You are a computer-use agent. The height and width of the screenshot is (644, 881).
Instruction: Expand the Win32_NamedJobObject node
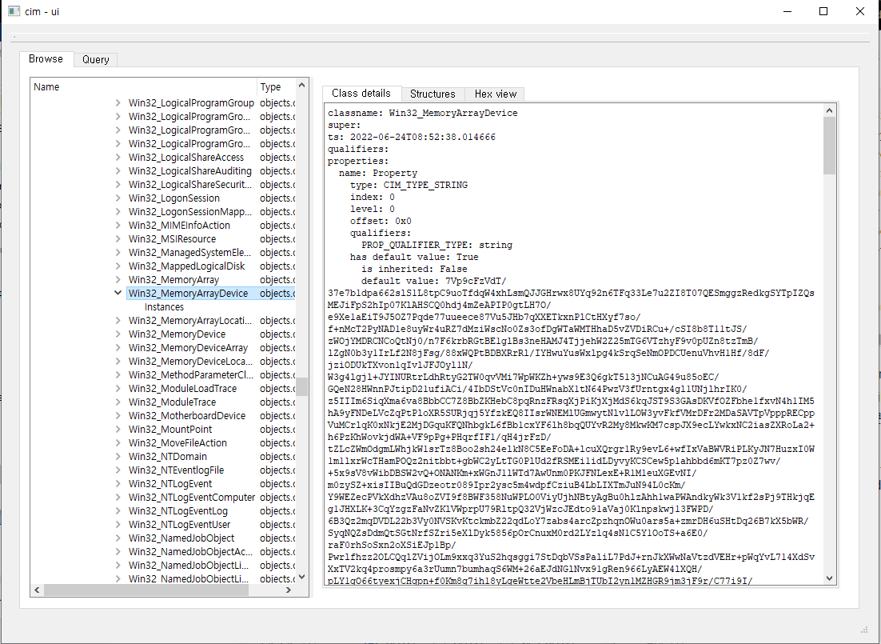[118, 538]
